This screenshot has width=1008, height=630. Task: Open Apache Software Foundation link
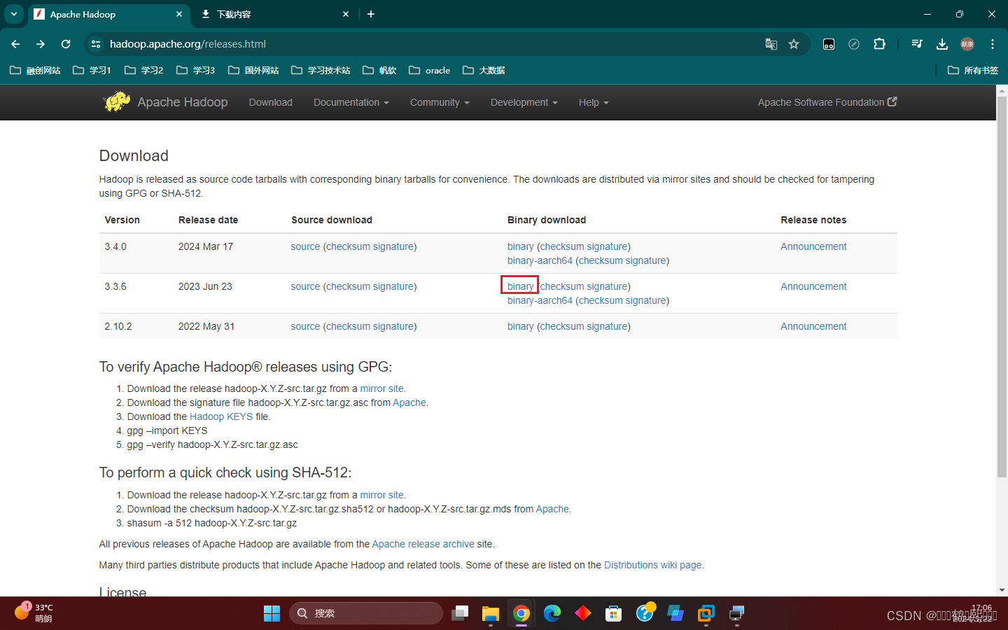[x=827, y=102]
